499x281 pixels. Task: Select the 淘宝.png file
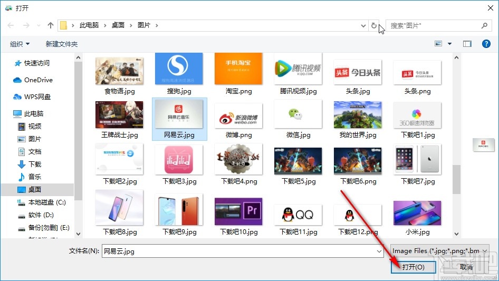coord(238,74)
